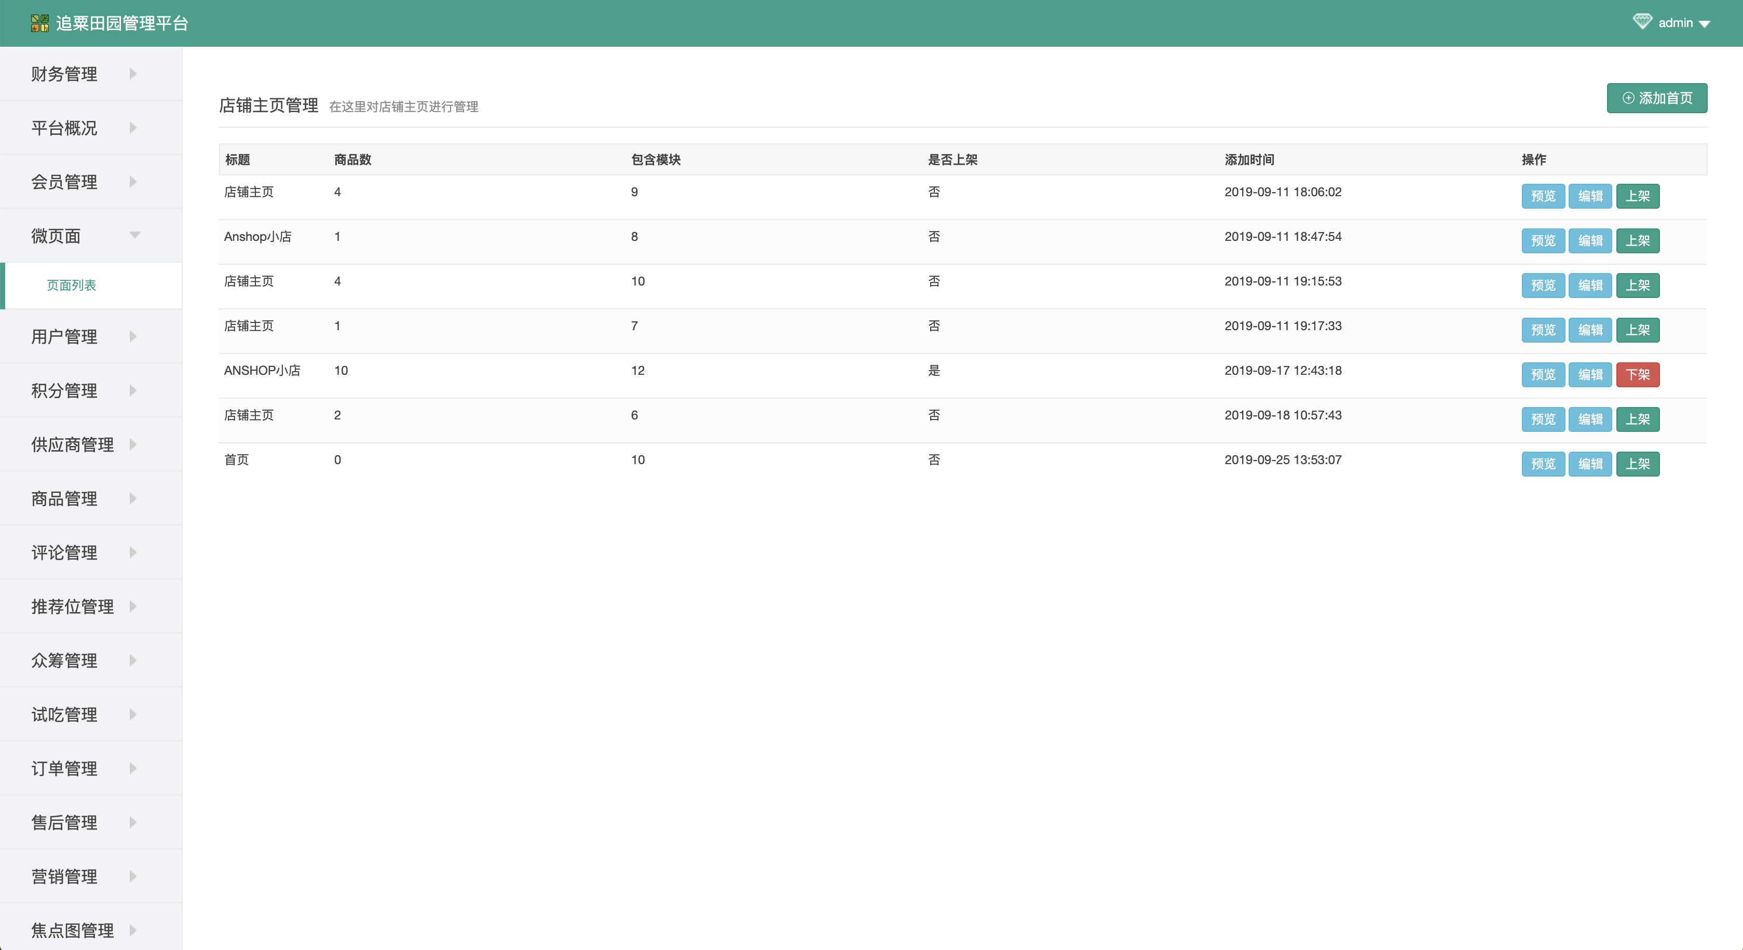Open 售后管理 sidebar menu

[x=91, y=822]
